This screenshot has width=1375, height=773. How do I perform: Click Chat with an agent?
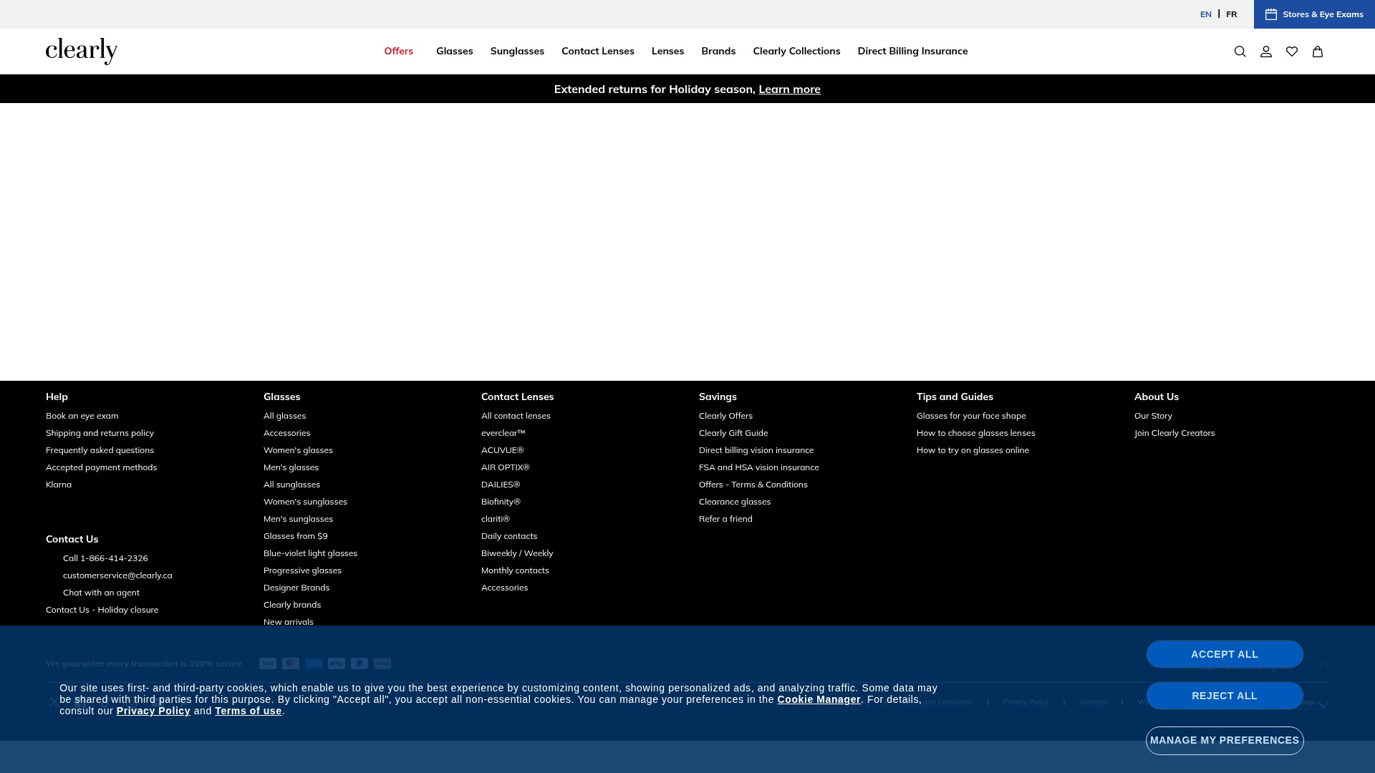(101, 593)
